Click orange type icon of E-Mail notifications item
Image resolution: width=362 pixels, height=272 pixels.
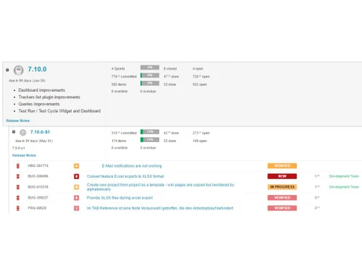pyautogui.click(x=77, y=166)
